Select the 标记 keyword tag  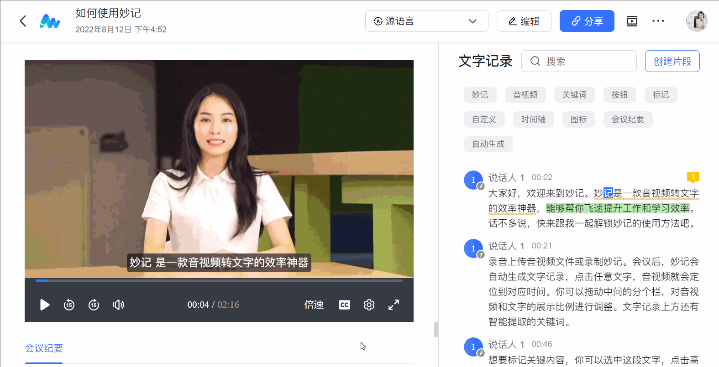(x=661, y=95)
